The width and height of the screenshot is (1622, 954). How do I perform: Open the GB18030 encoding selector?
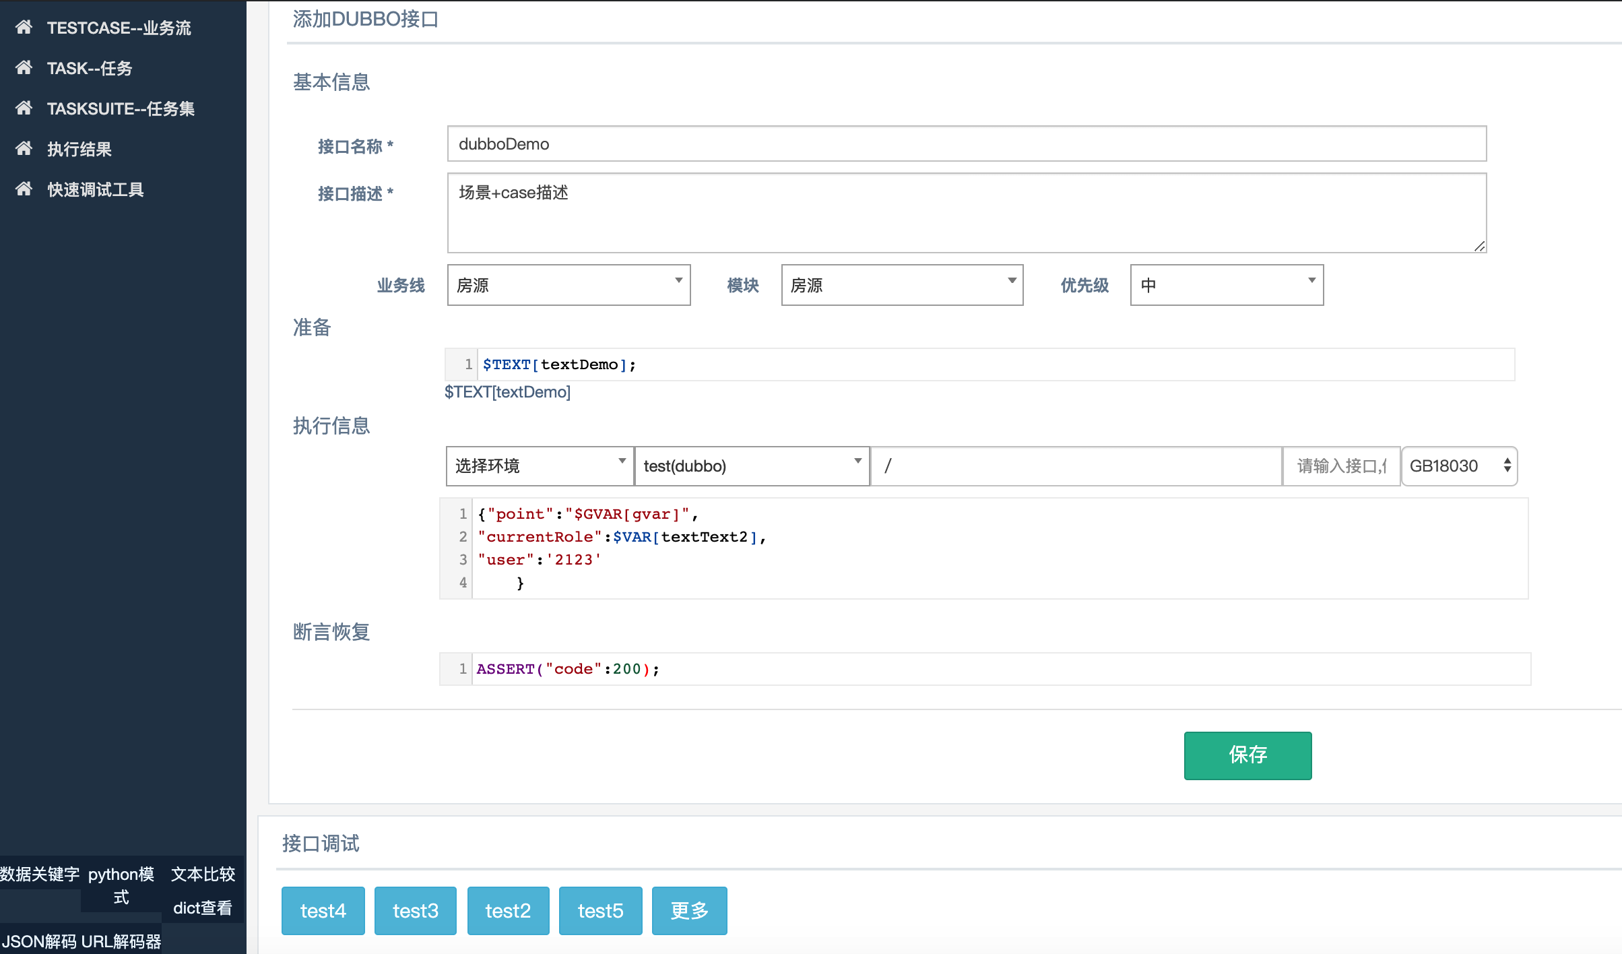(x=1459, y=466)
